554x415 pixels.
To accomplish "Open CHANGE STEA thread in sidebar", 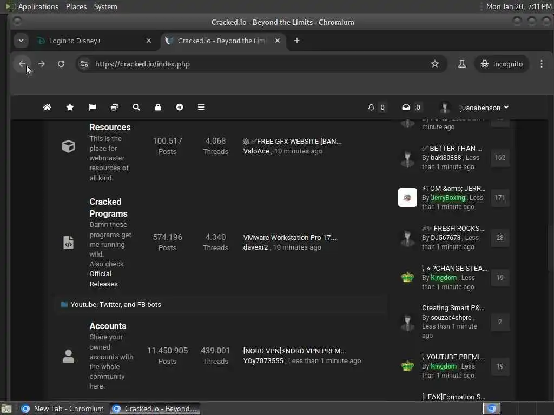I will point(454,268).
